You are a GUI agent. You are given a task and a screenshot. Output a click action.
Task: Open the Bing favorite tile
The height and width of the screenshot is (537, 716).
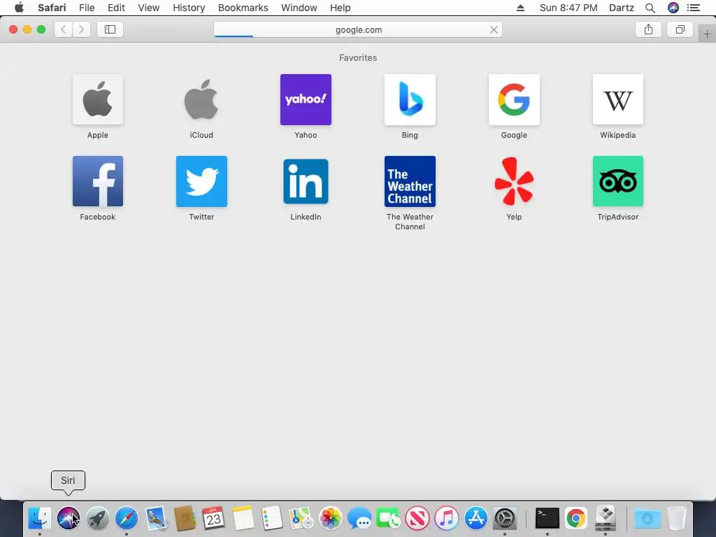[x=410, y=99]
